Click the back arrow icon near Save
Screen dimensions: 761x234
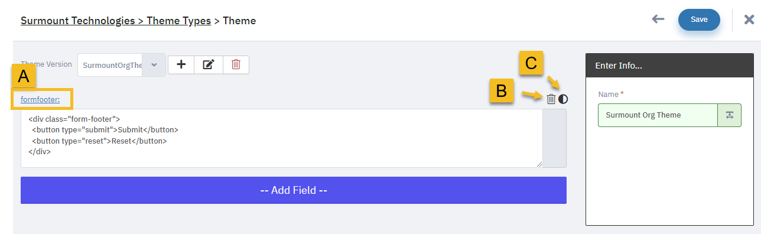(658, 19)
